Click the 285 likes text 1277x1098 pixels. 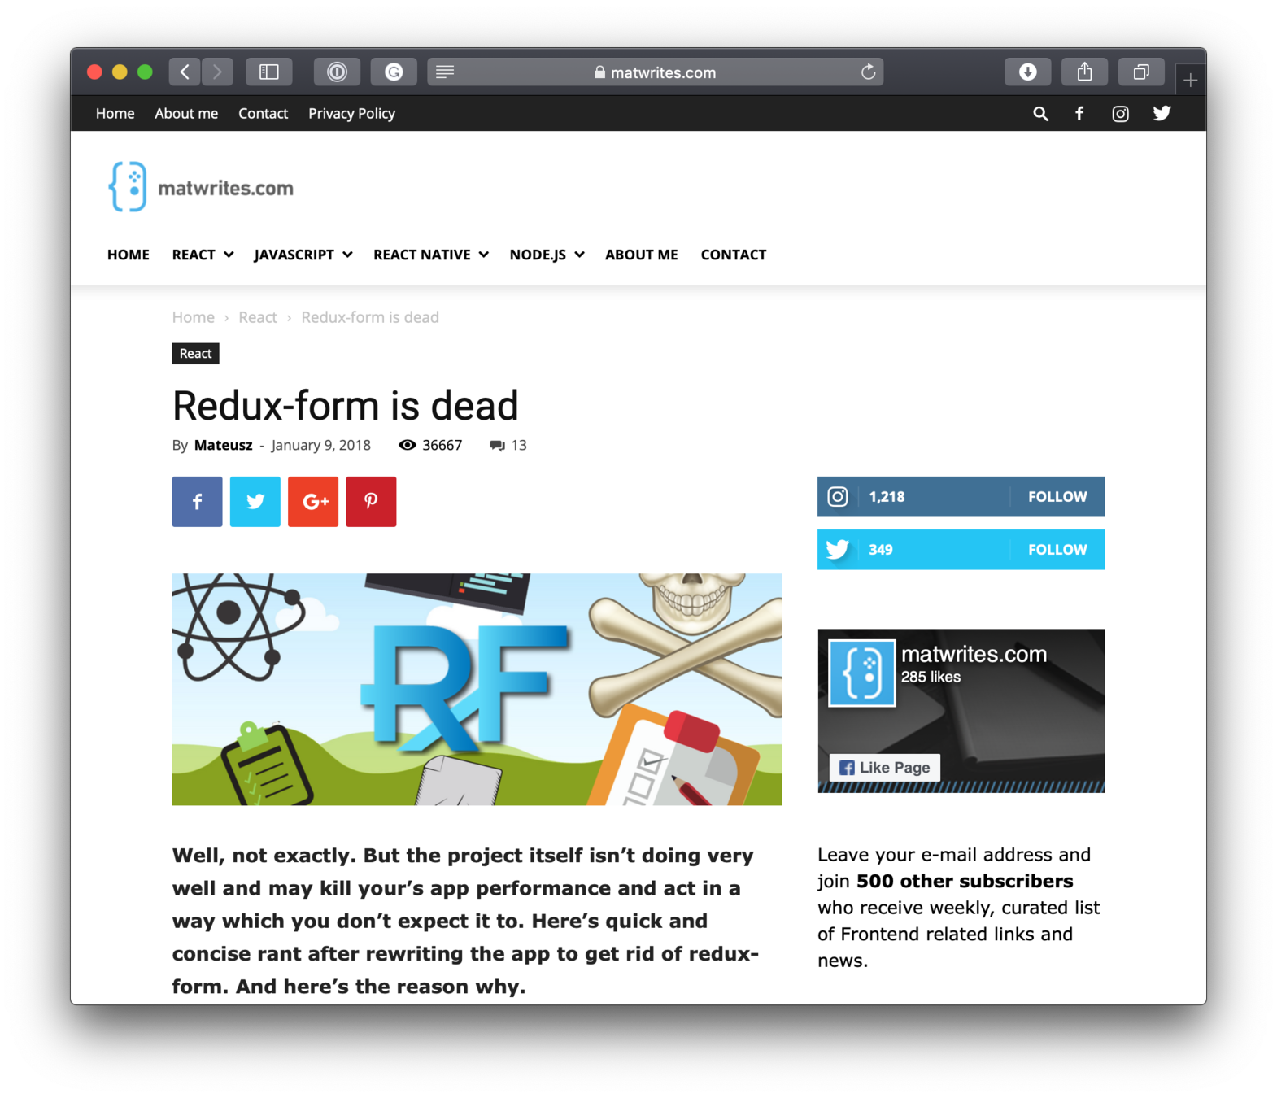931,678
